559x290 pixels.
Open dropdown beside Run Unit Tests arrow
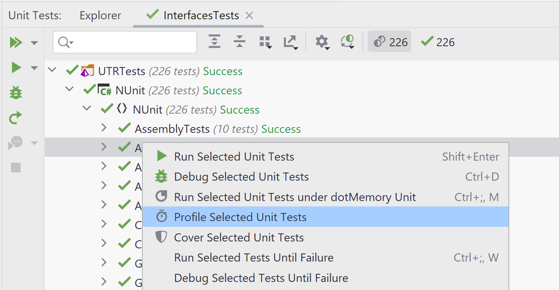[x=34, y=68]
